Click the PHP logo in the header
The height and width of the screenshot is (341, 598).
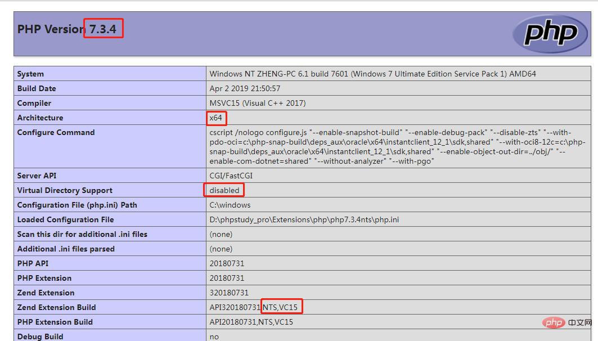pos(550,34)
